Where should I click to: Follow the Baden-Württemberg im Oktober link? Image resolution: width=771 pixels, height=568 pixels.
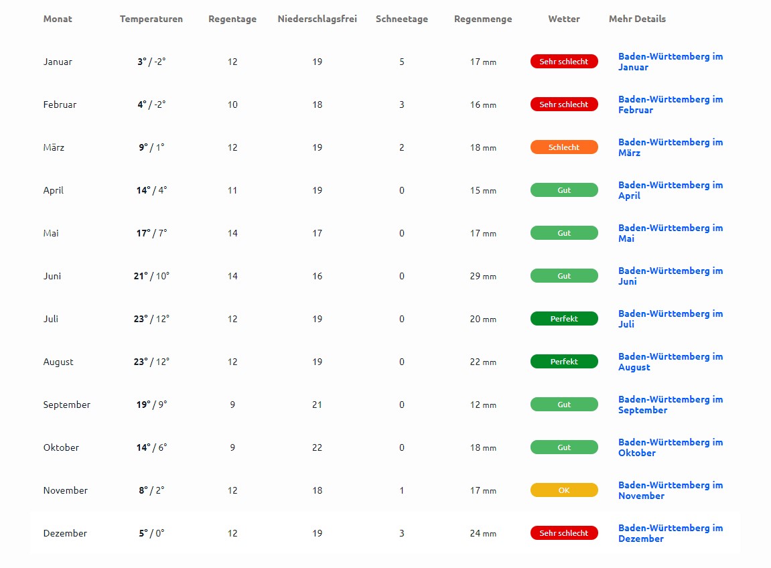tap(670, 447)
